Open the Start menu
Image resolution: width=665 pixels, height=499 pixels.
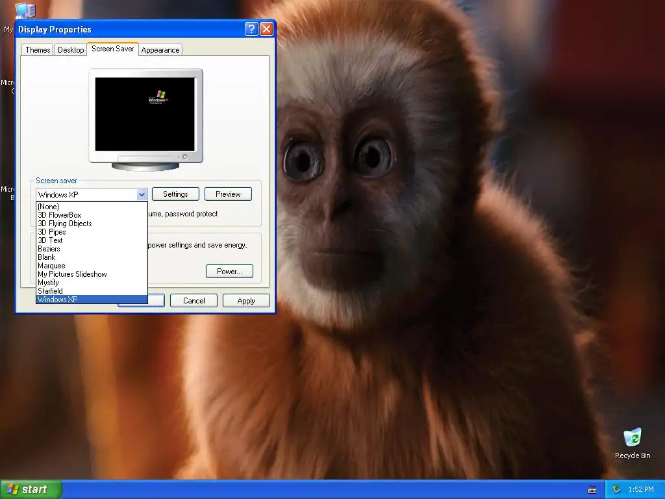31,489
